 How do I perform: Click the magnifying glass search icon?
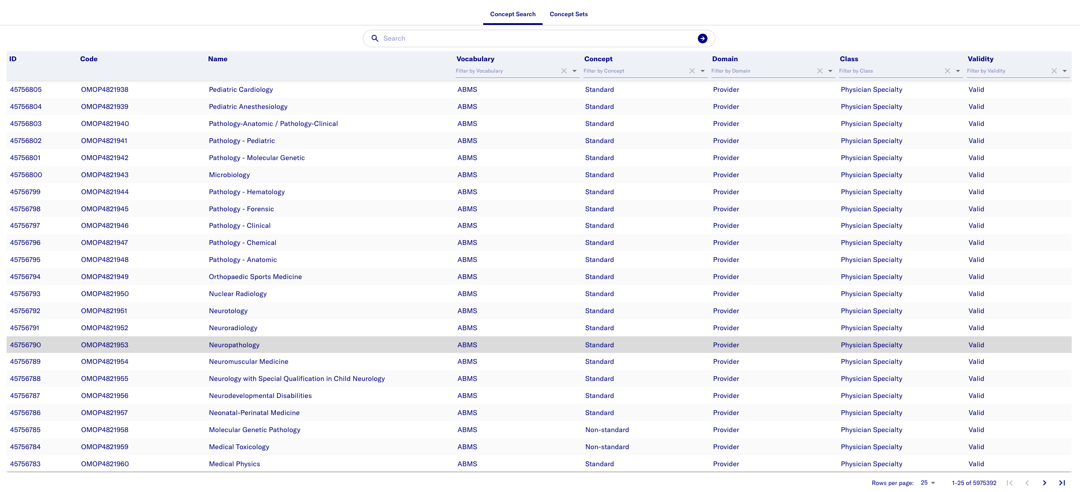pos(375,38)
